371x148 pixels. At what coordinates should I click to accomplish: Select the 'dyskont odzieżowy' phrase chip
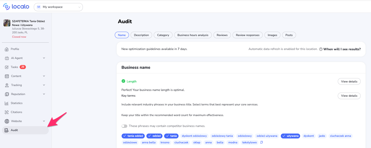[x=194, y=136]
